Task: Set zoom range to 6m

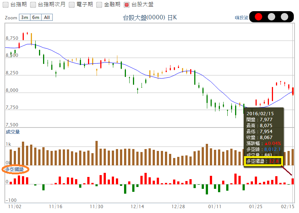Action: pos(36,17)
